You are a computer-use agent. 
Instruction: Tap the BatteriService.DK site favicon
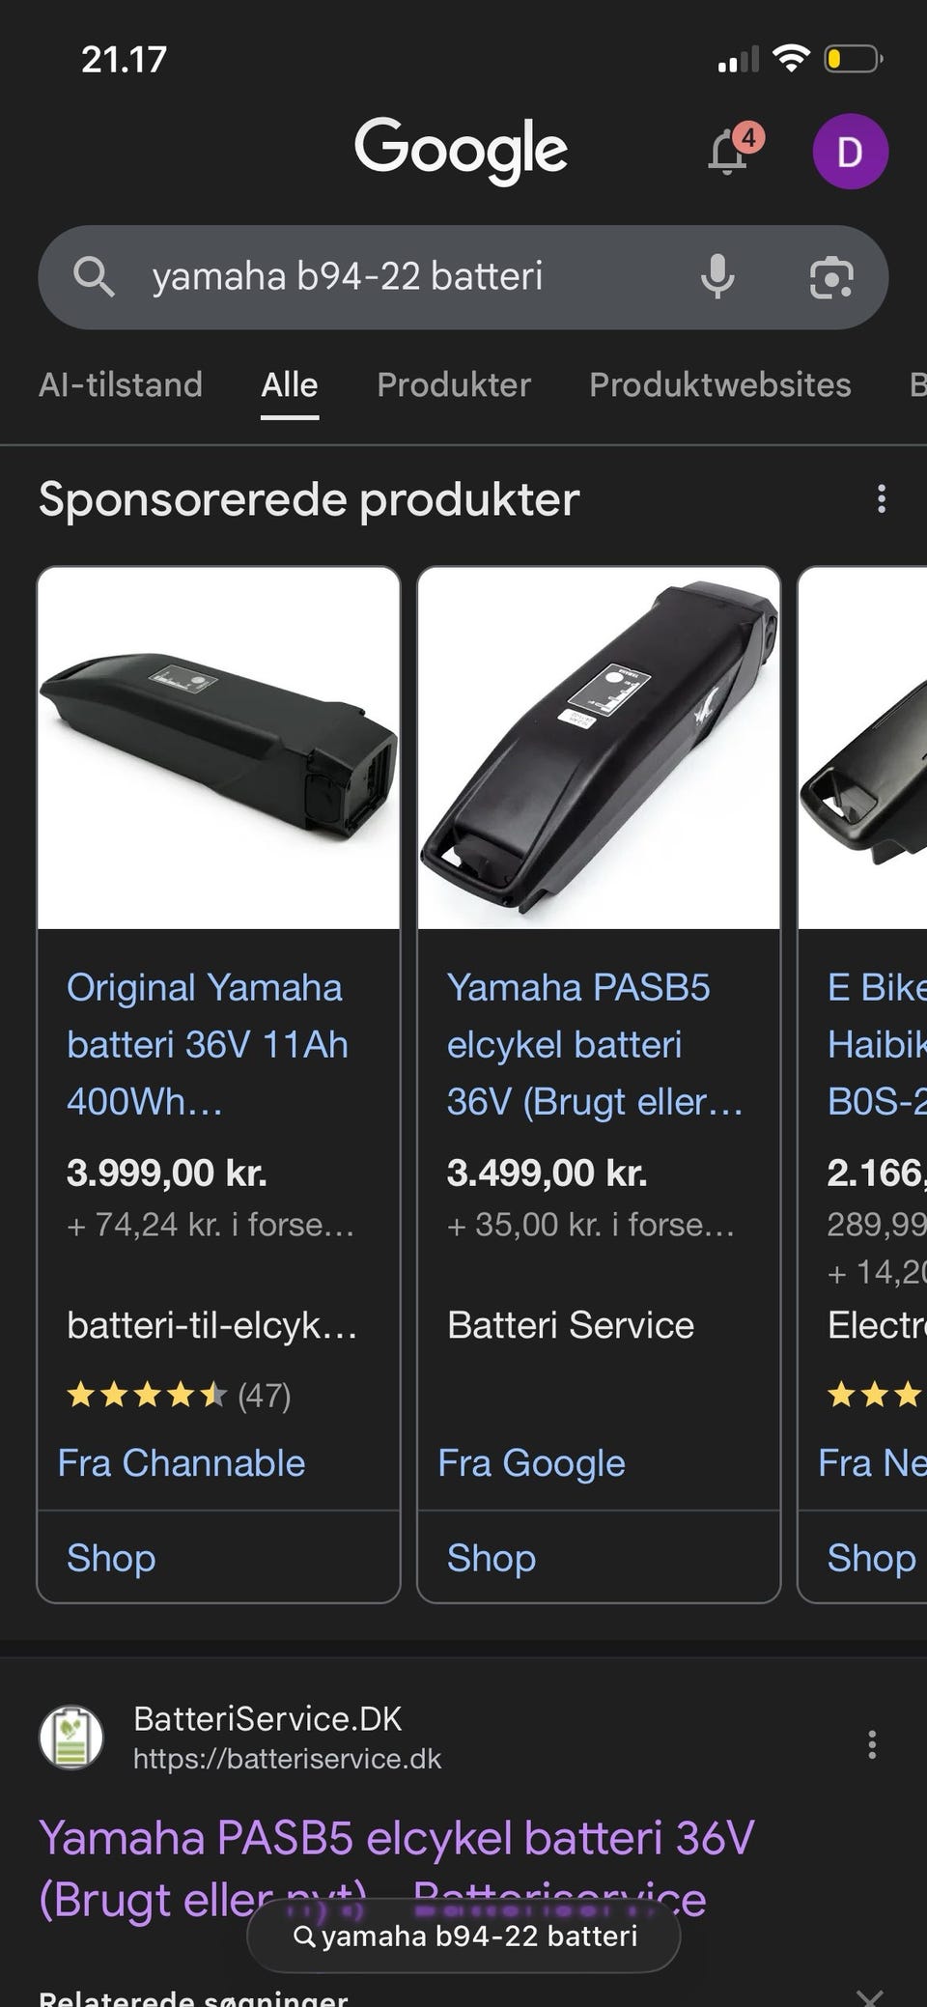point(70,1738)
